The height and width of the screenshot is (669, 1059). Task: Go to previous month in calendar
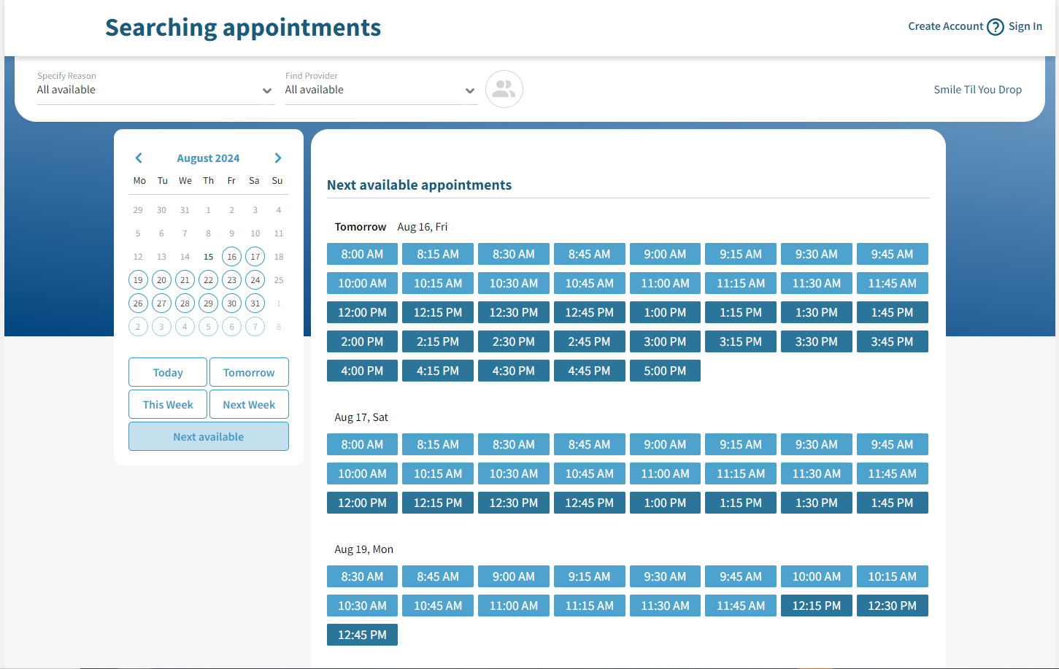tap(139, 158)
